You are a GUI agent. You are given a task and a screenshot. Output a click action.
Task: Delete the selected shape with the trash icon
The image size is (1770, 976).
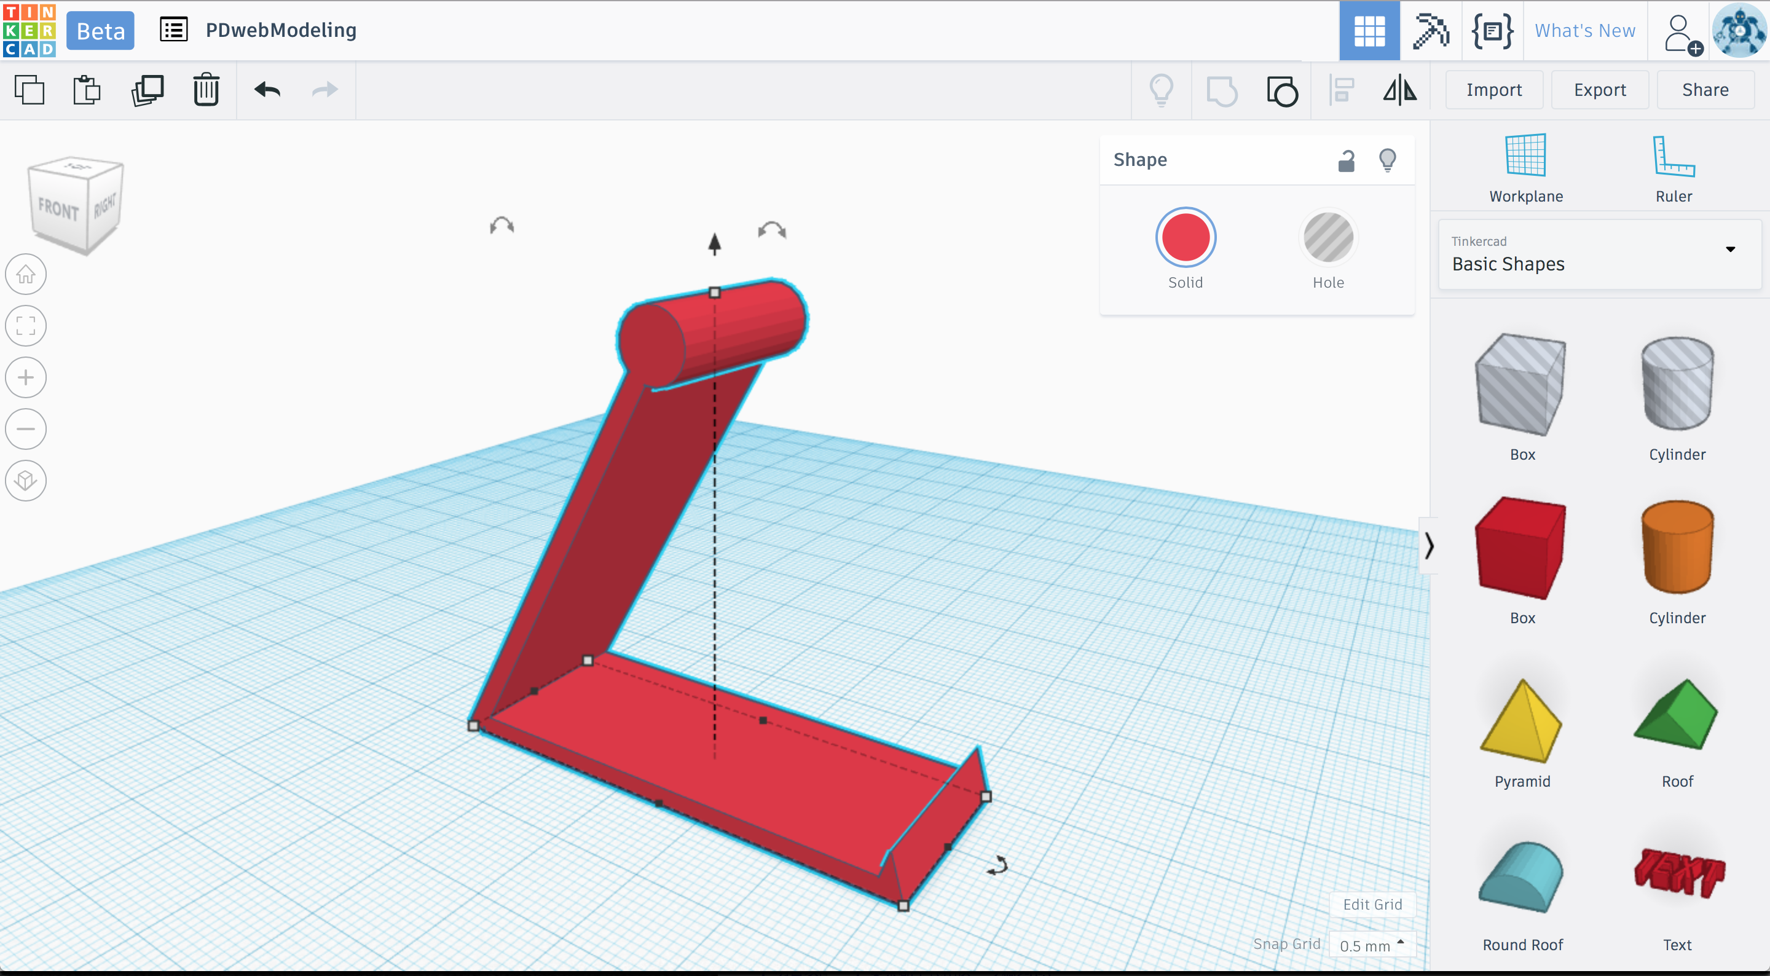click(x=205, y=90)
